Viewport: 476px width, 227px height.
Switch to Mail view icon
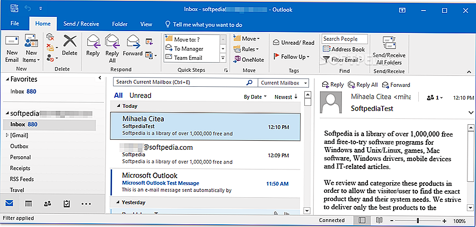click(x=10, y=204)
